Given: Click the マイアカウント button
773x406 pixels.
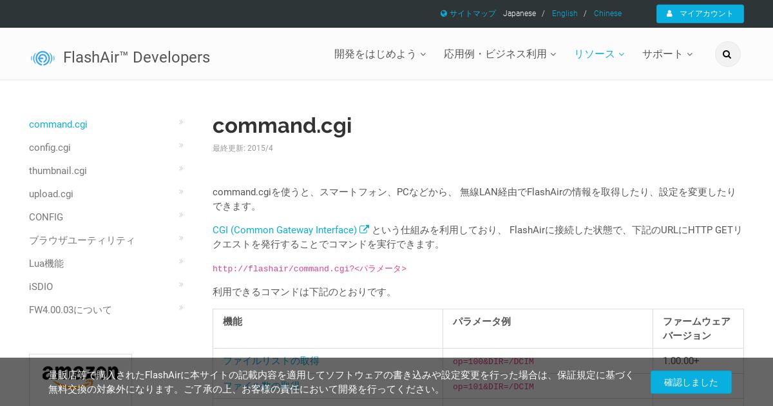Looking at the screenshot, I should [x=700, y=14].
